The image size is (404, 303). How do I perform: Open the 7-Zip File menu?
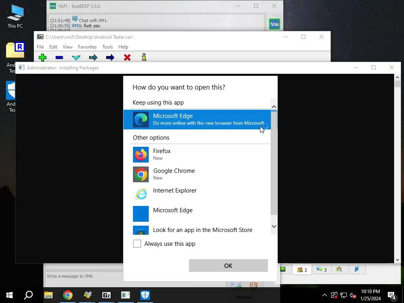pyautogui.click(x=40, y=47)
